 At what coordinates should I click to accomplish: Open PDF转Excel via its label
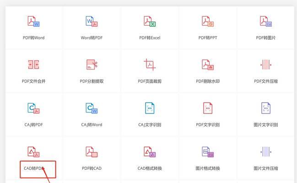(x=150, y=38)
